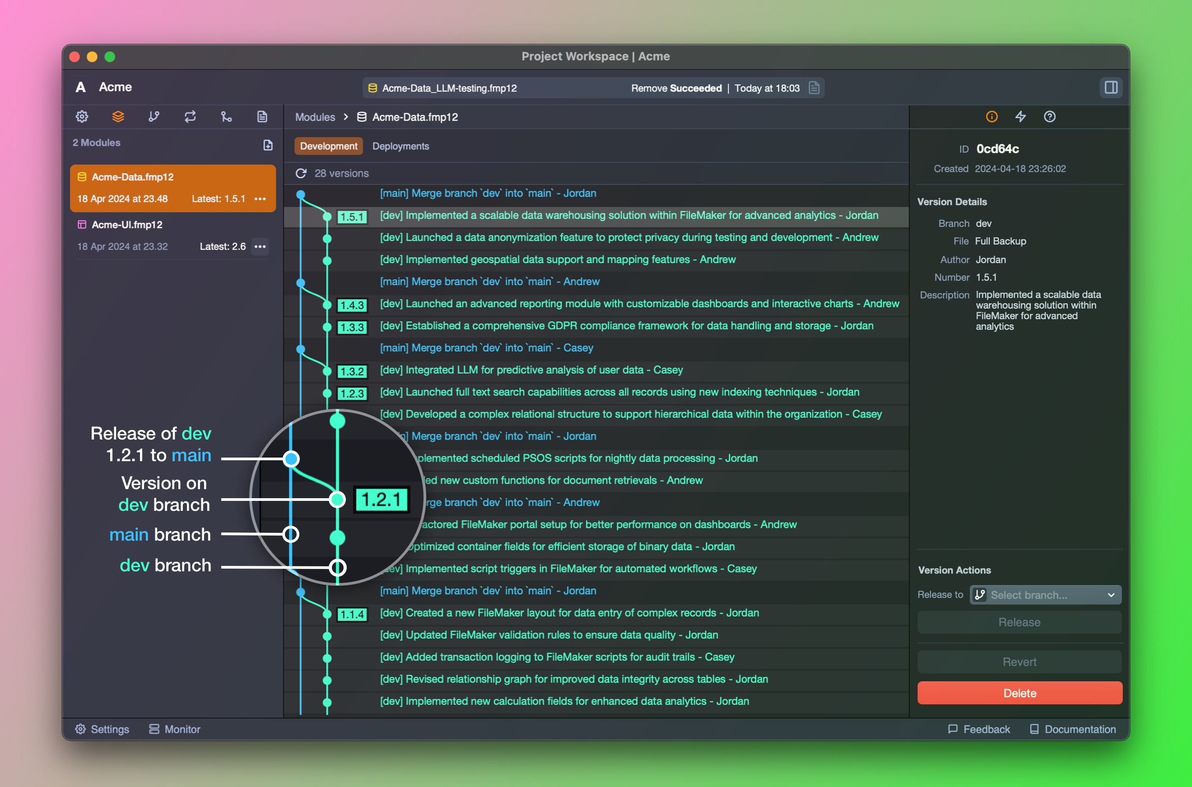Viewport: 1192px width, 787px height.
Task: Open the merge graph icon in sidebar
Action: 227,117
